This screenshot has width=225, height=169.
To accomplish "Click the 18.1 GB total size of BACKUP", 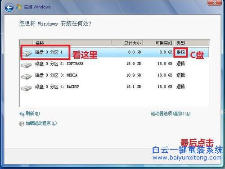I will coord(134,87).
